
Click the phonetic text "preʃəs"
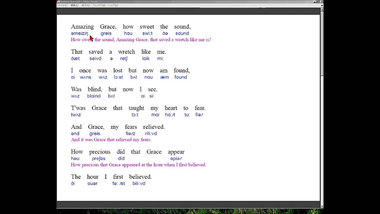click(x=99, y=158)
